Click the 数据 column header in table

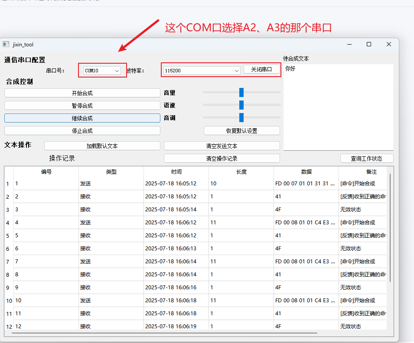306,172
